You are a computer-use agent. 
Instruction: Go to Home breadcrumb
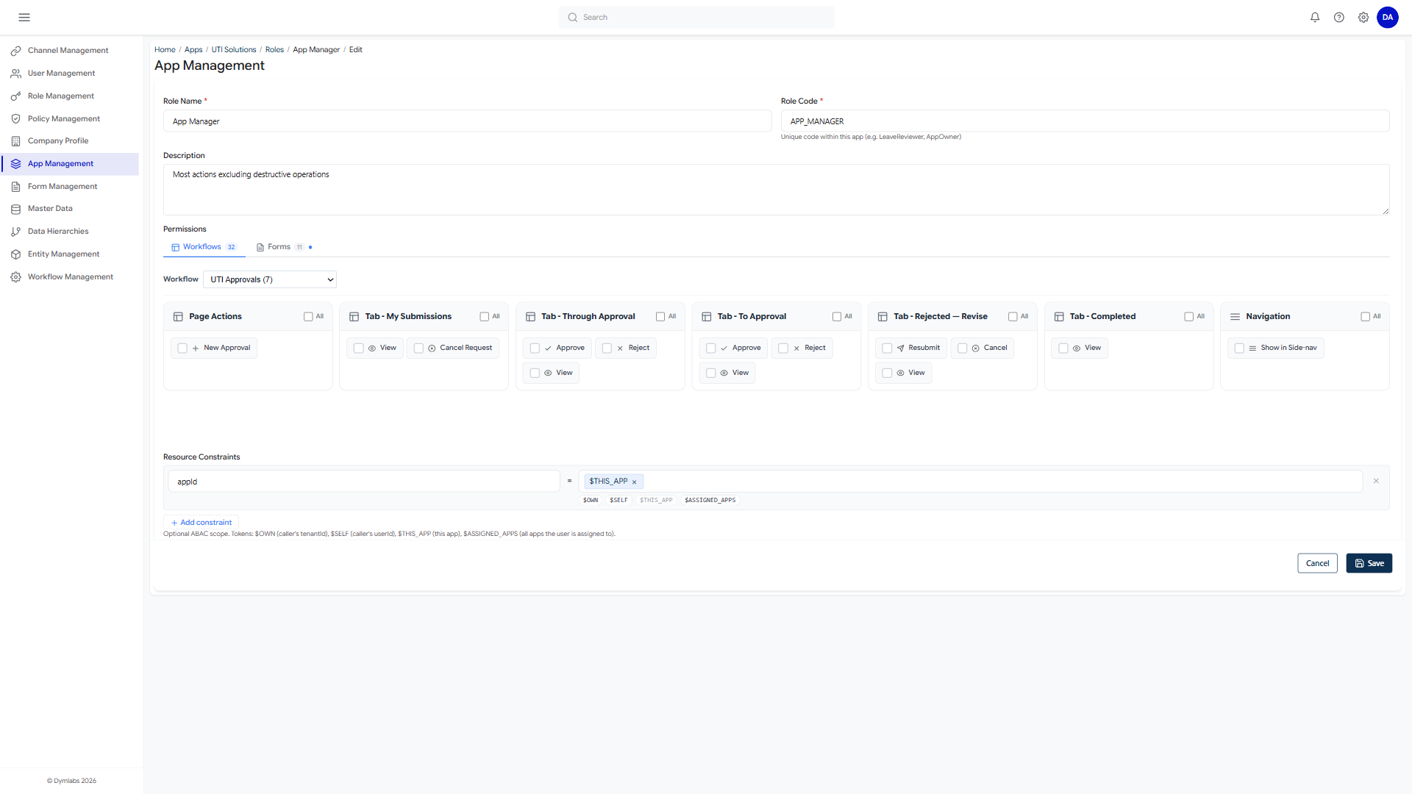point(165,50)
